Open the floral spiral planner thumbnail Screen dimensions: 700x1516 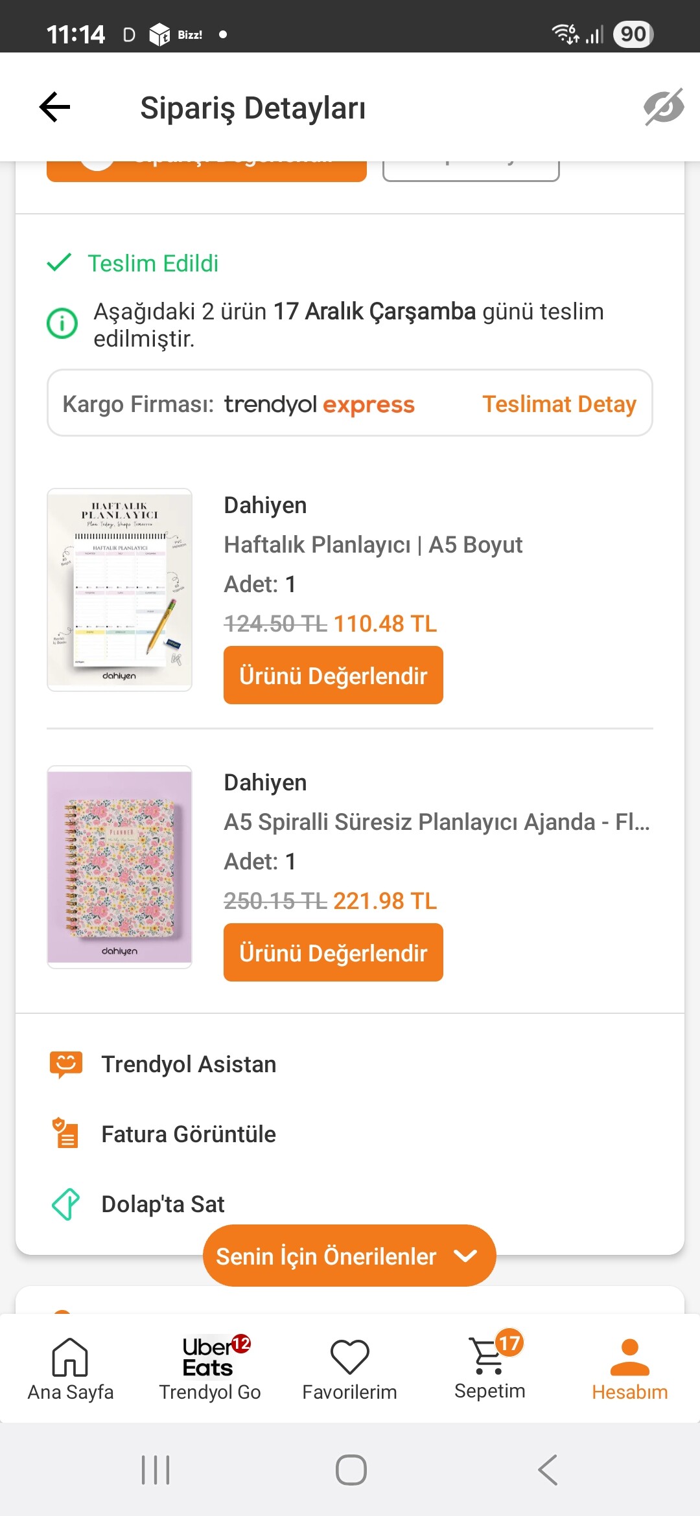click(120, 867)
